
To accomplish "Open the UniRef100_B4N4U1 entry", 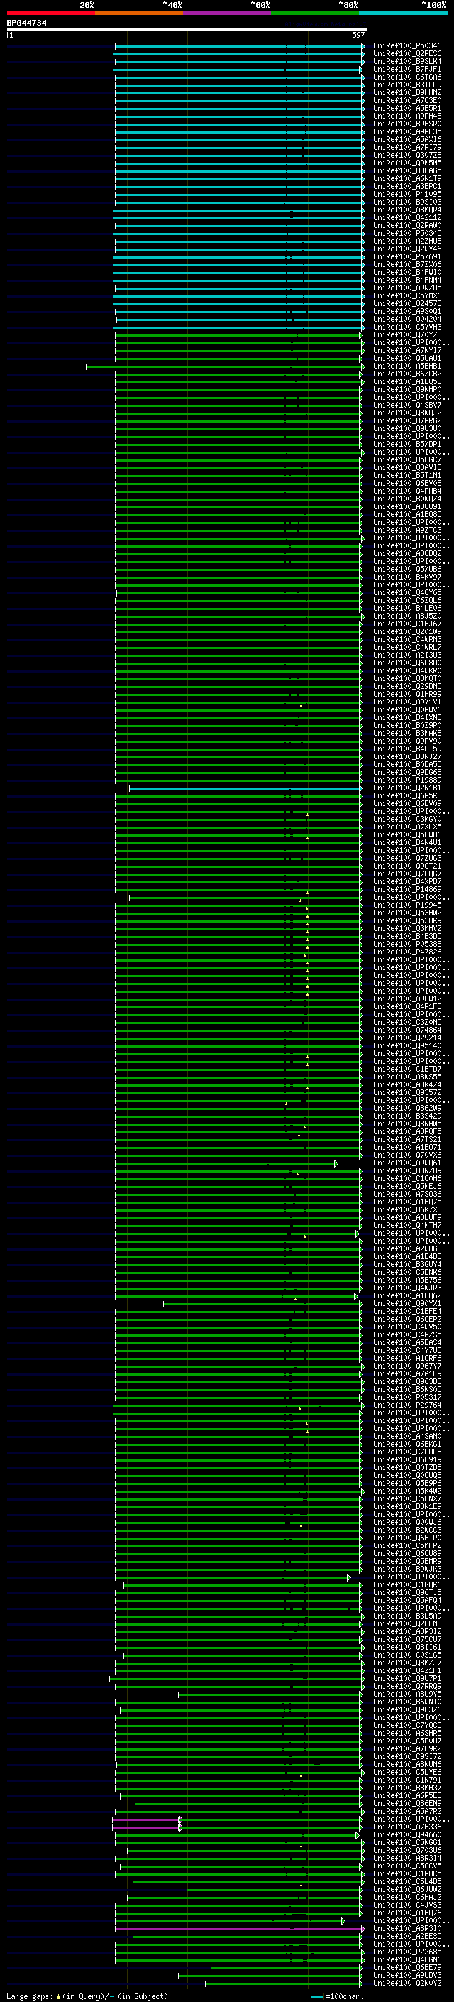I will (x=407, y=842).
